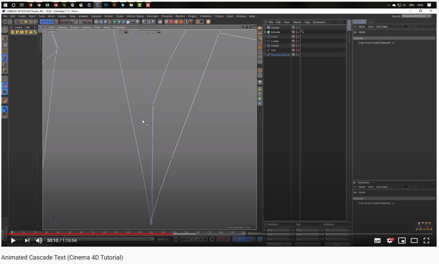439x264 pixels.
Task: Enter fullscreen video mode
Action: click(x=426, y=241)
